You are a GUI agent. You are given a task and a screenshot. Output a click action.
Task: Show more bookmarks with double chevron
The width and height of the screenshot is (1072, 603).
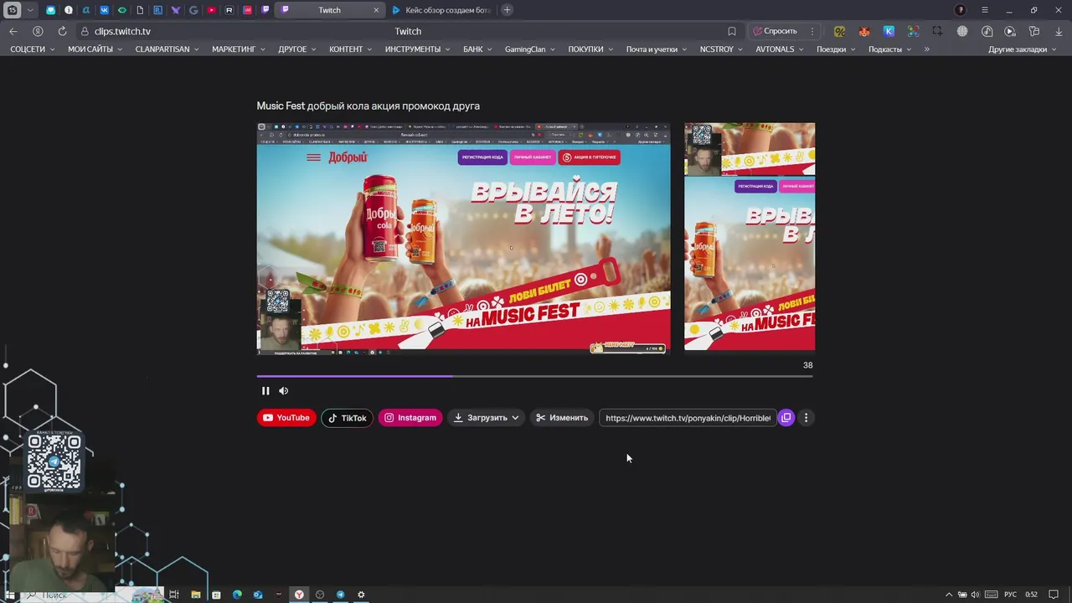pos(926,49)
